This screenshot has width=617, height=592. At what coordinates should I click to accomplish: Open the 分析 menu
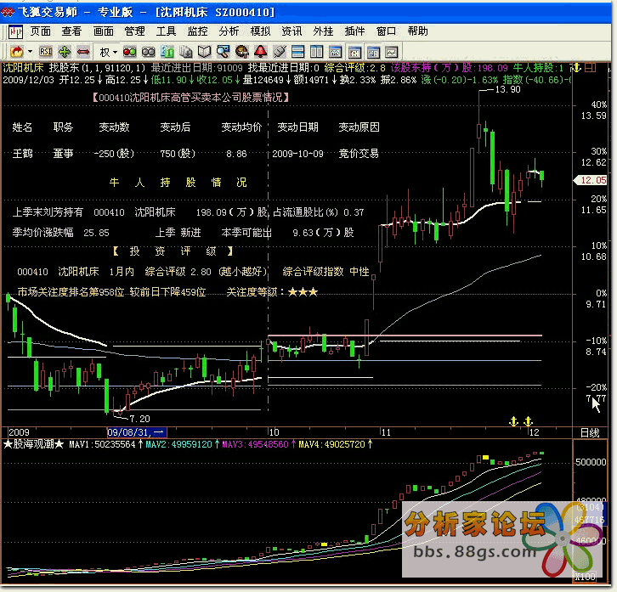(x=229, y=31)
